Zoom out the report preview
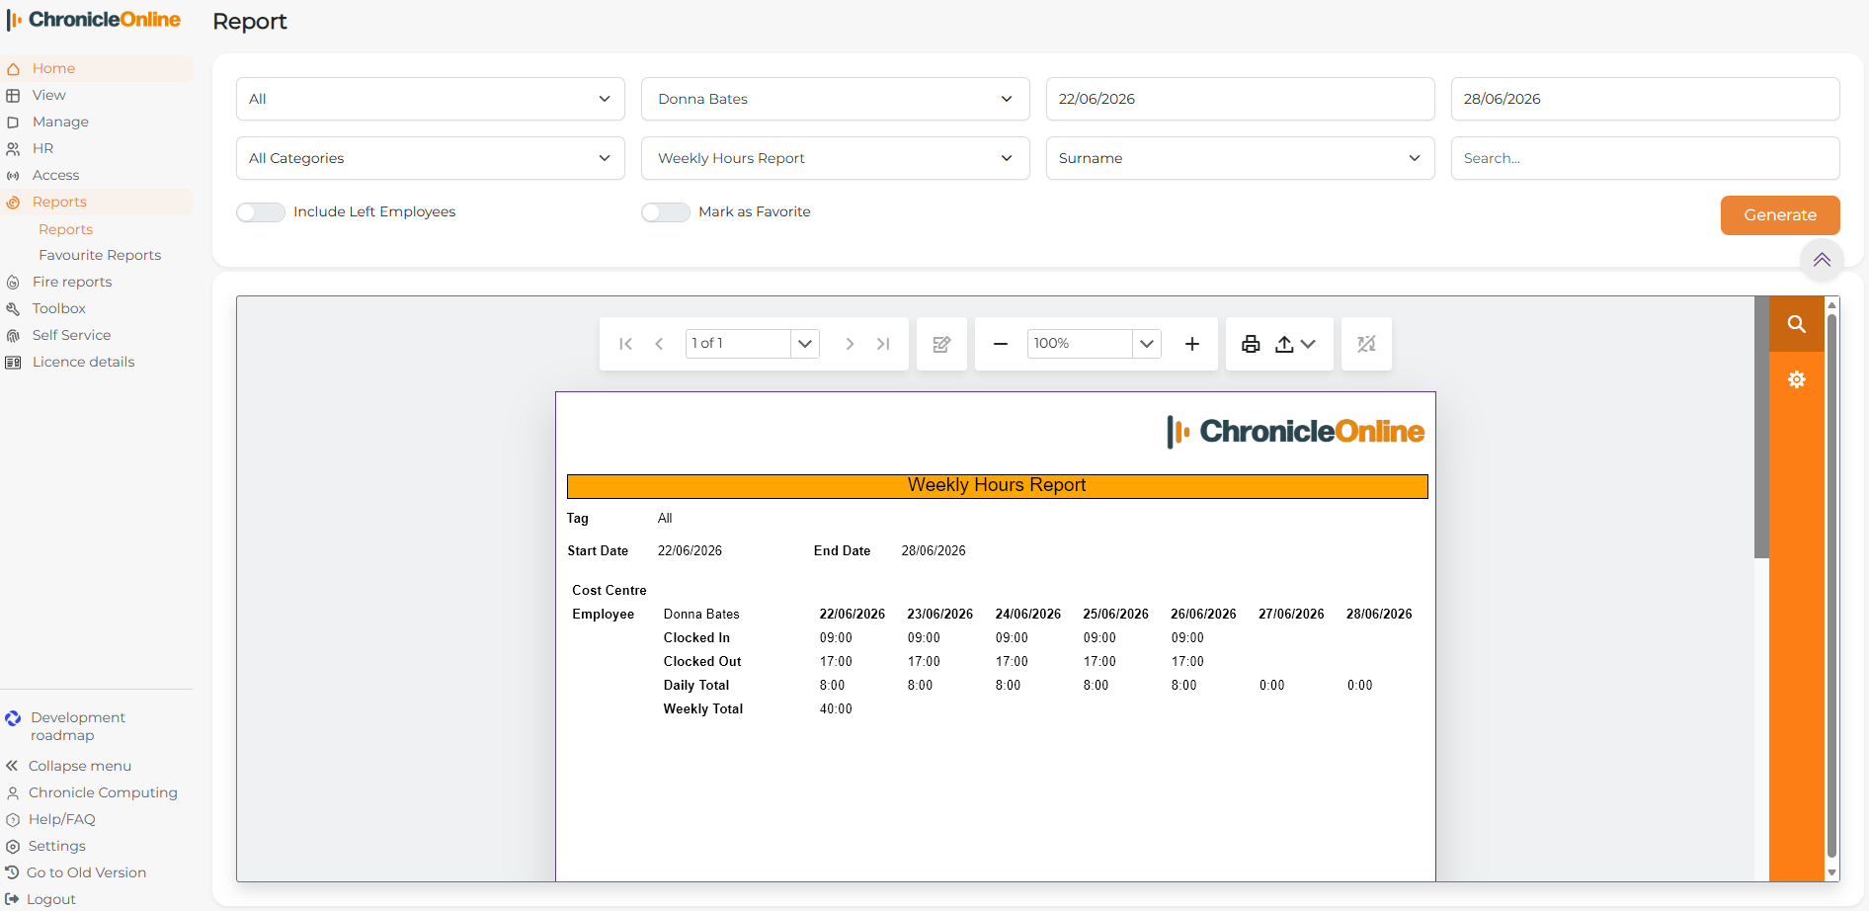The image size is (1869, 911). tap(1001, 344)
